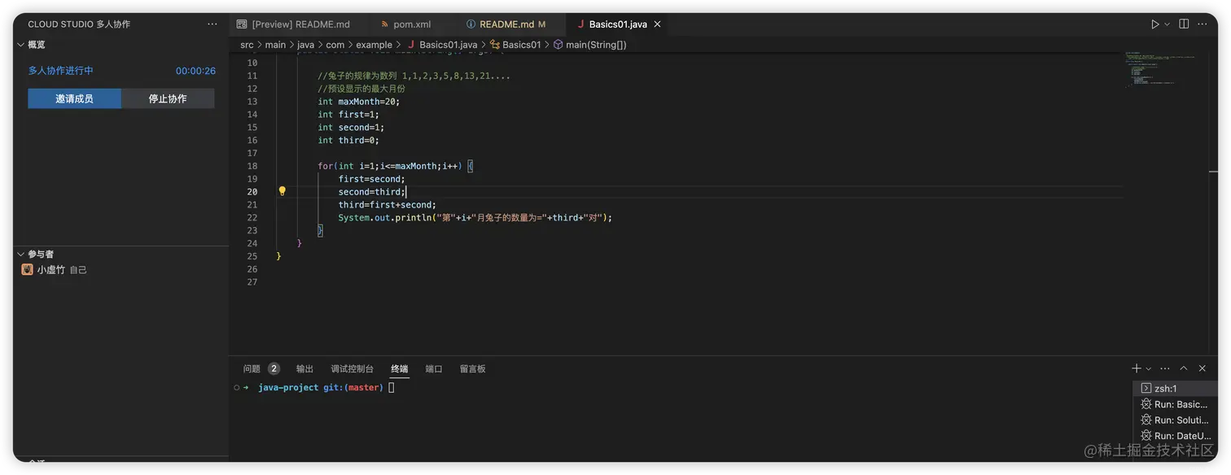This screenshot has height=475, width=1231.
Task: Click the problems count badge 2
Action: tap(274, 368)
